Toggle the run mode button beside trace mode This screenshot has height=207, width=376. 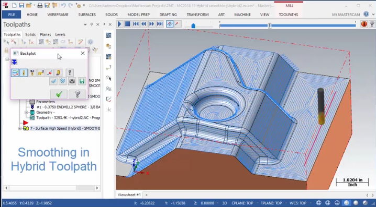pos(178,24)
